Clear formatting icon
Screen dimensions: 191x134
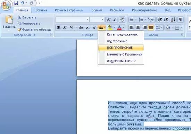tap(122, 19)
